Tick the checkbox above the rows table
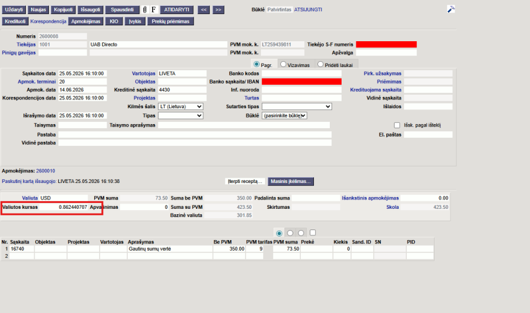This screenshot has height=313, width=530. 313,232
